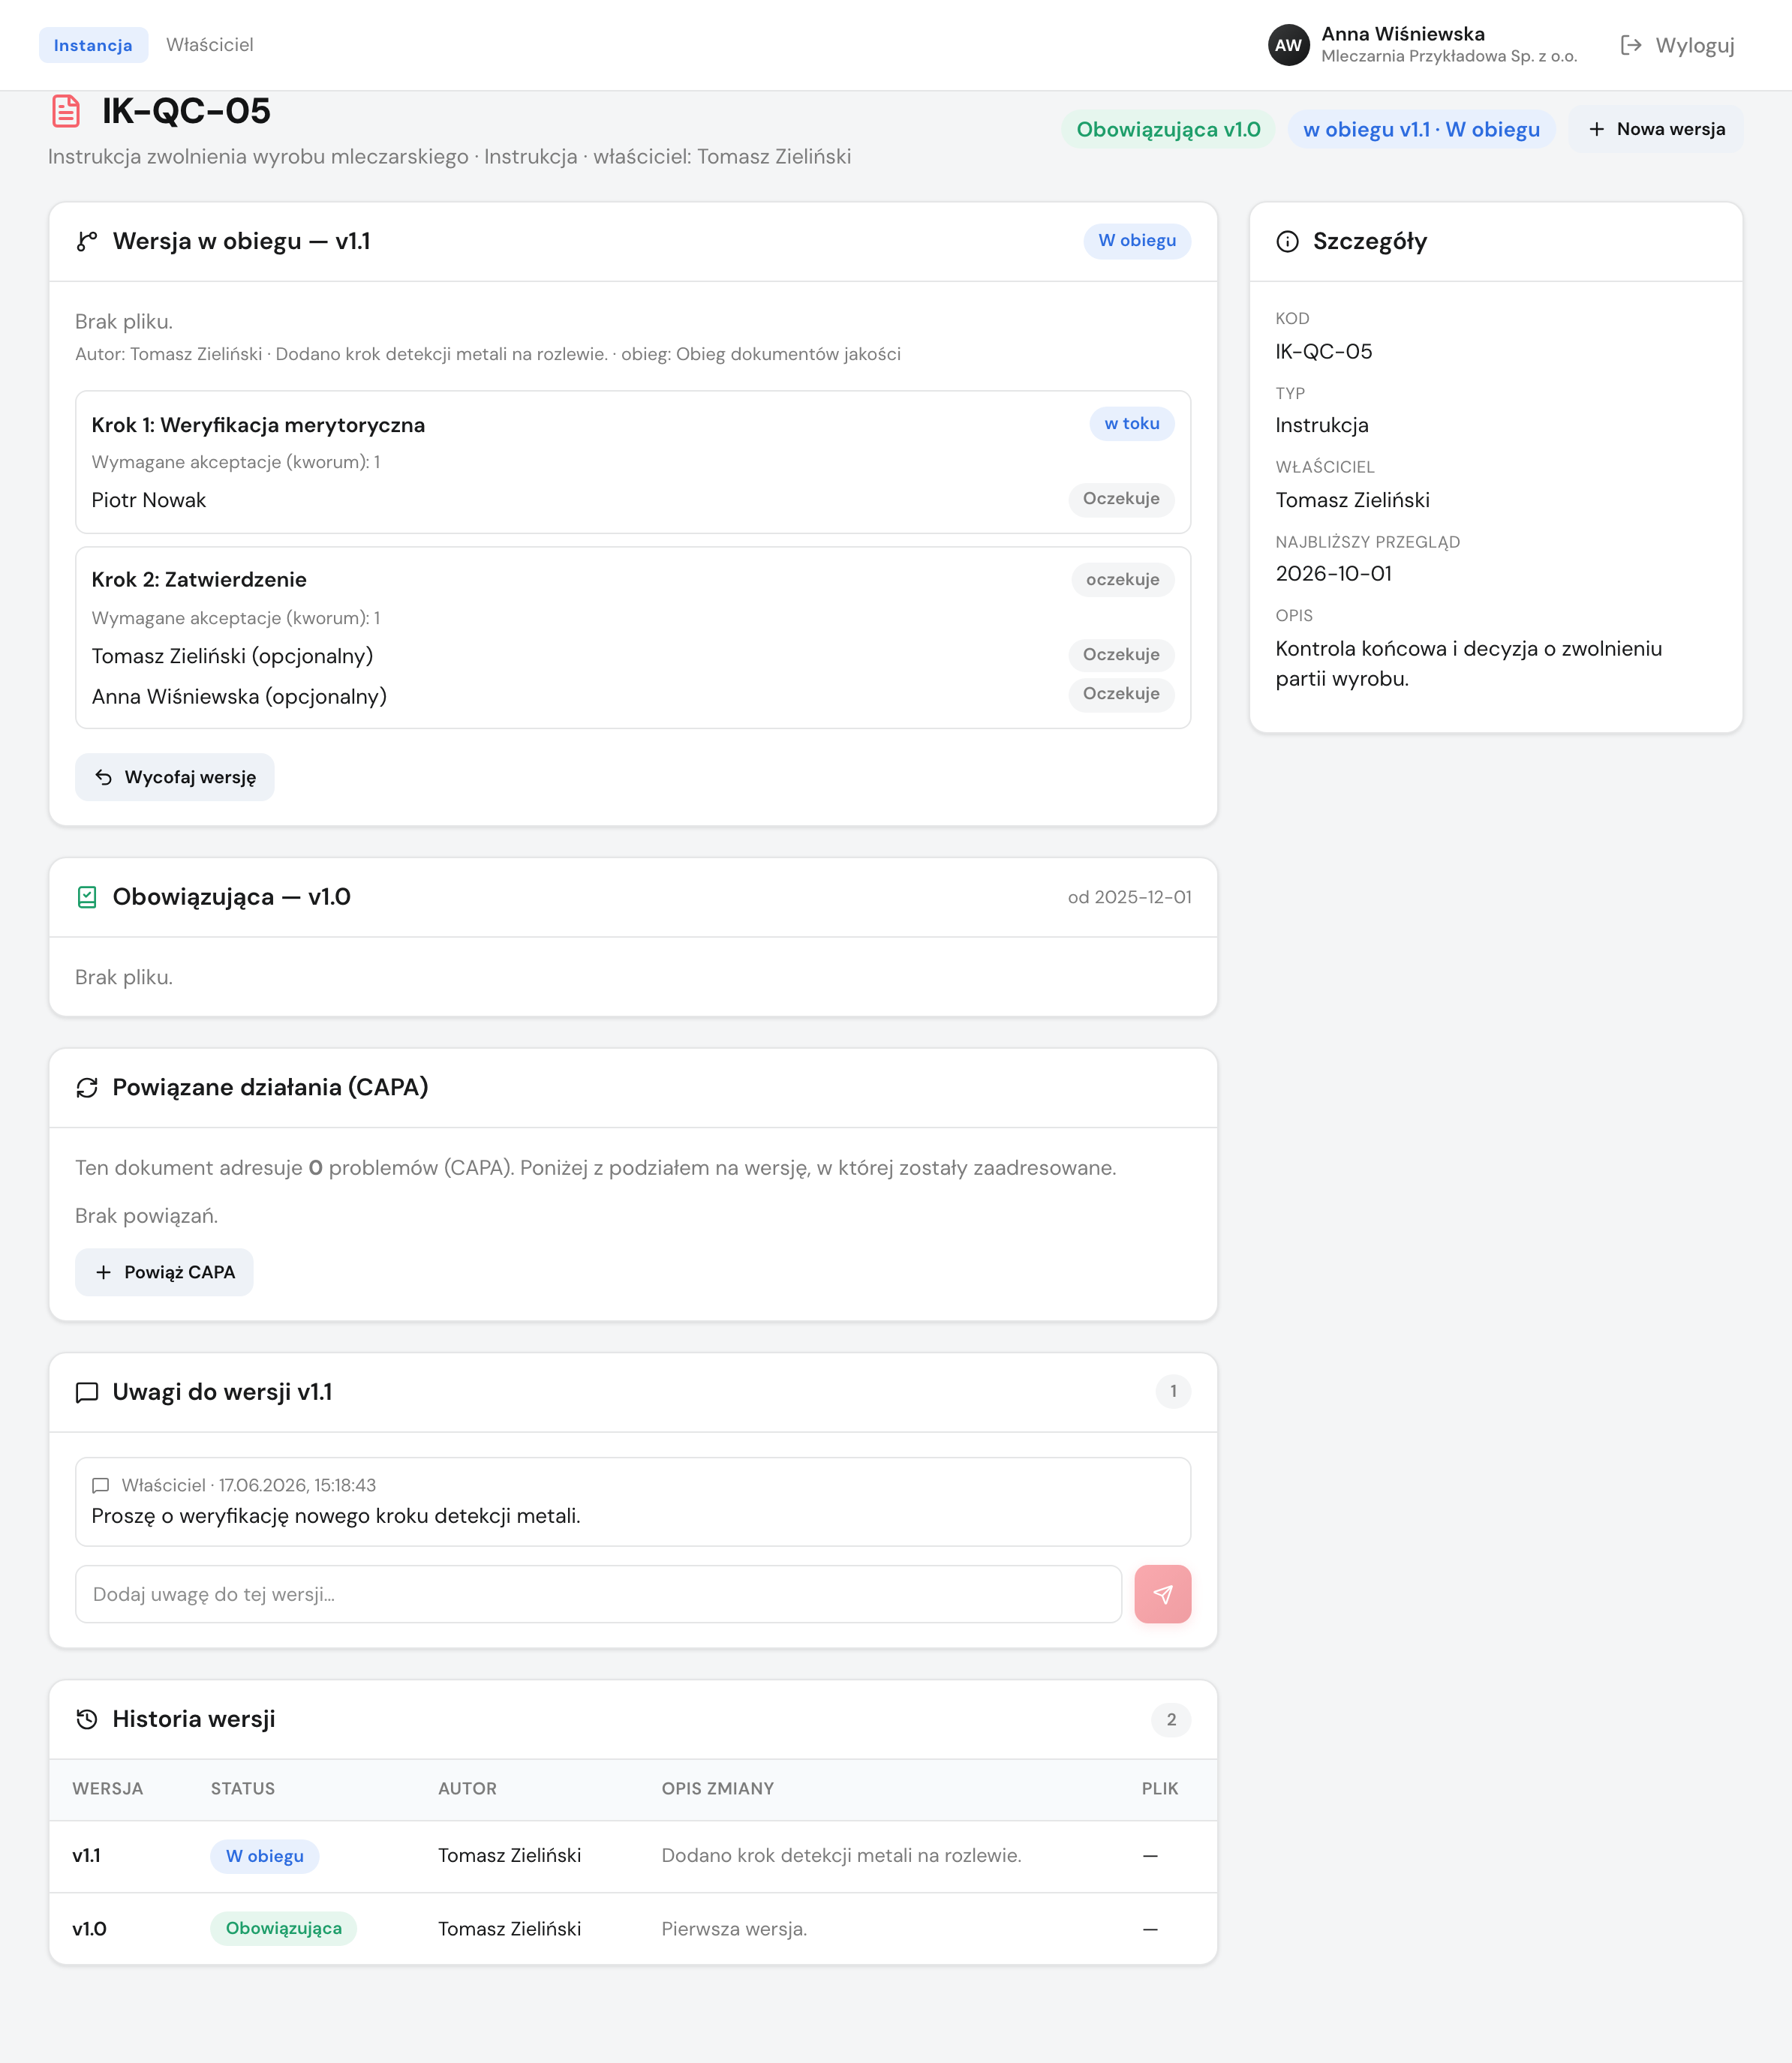Click the KOD value IK-QC-05 in Szczegóły

(x=1323, y=352)
